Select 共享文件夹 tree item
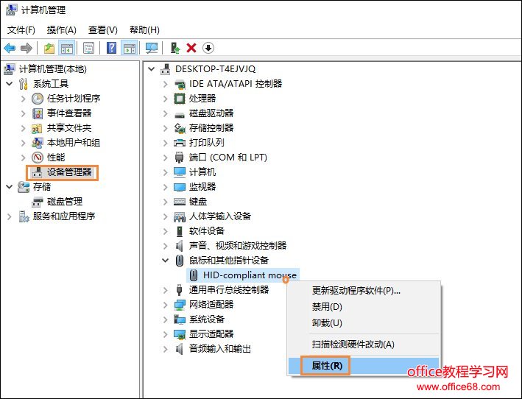 [69, 128]
